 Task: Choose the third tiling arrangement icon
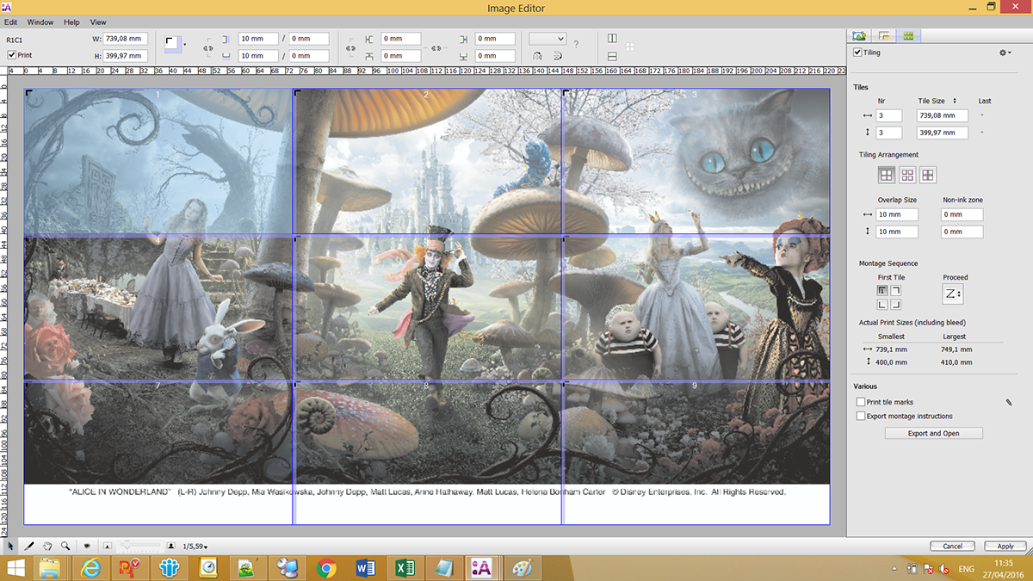(927, 175)
